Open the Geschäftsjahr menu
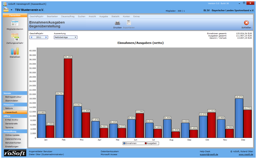The height and width of the screenshot is (159, 257). coord(36,16)
